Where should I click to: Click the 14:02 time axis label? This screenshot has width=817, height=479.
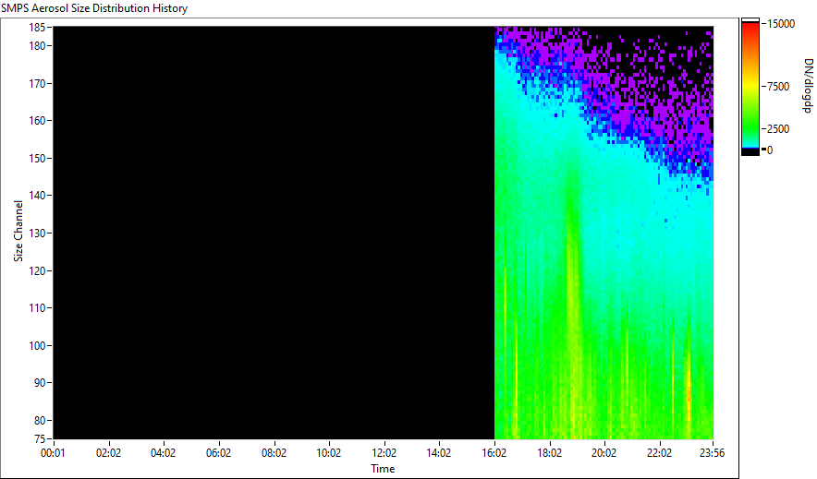(439, 453)
